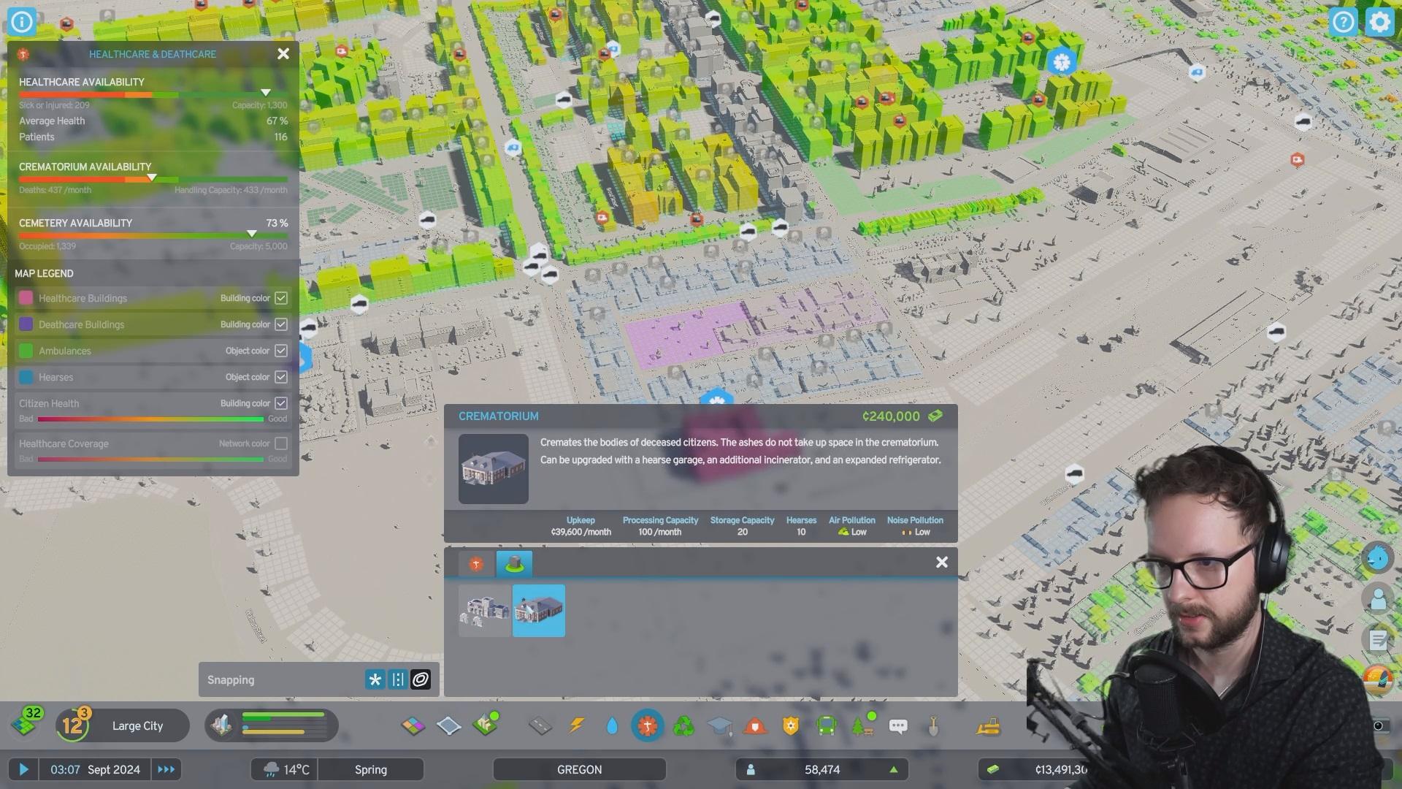This screenshot has width=1402, height=789.
Task: Select the Healthcare & Deathcare toolbar icon
Action: click(648, 726)
